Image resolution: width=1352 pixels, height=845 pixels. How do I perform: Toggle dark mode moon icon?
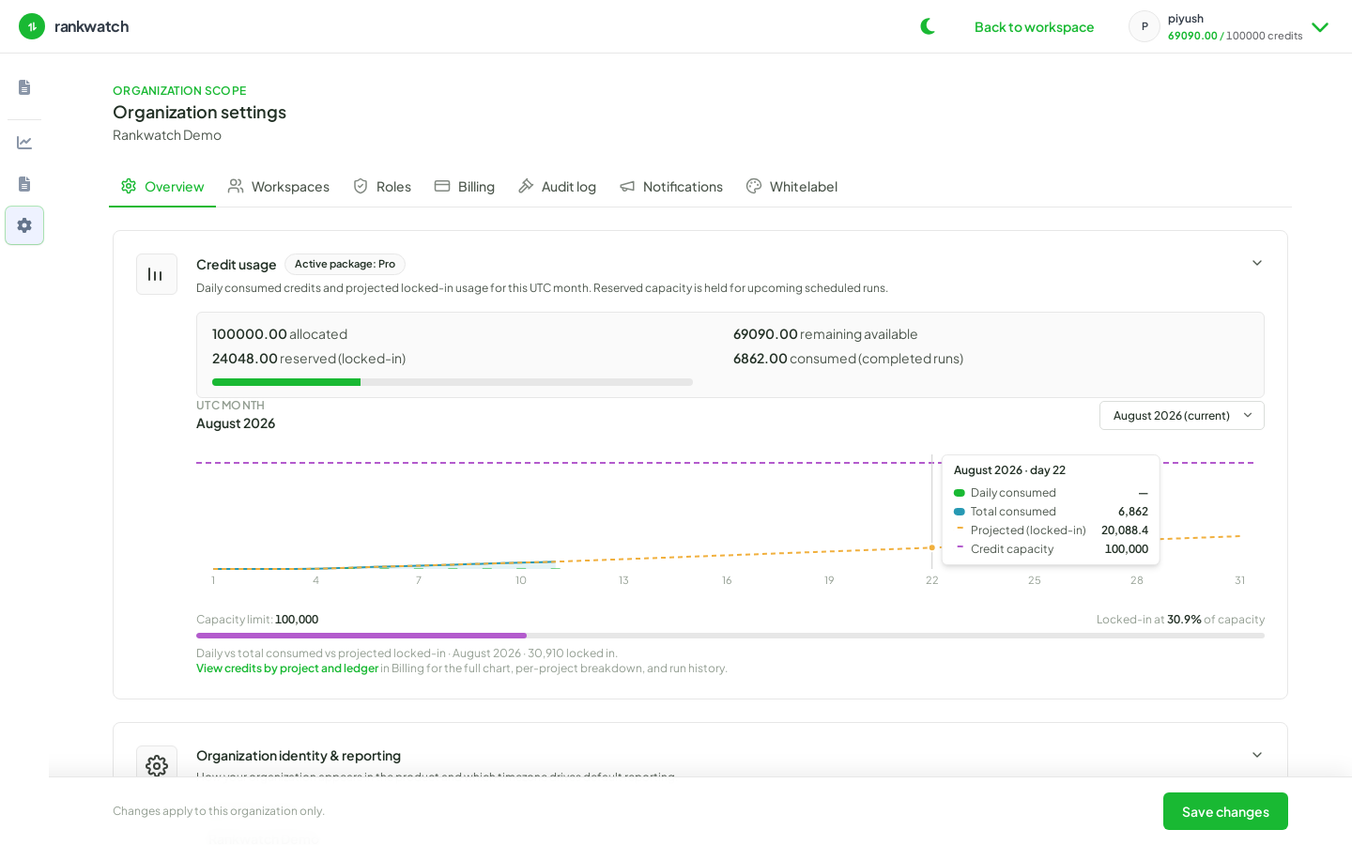coord(928,26)
